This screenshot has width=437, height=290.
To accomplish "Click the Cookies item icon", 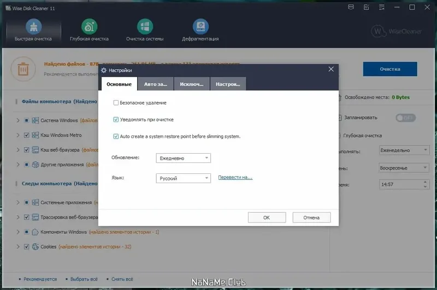I will coord(35,246).
